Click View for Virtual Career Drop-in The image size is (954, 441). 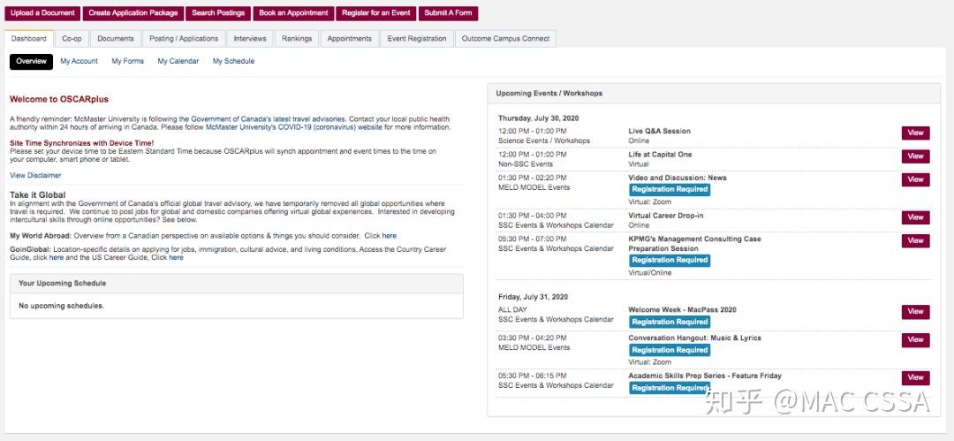click(x=915, y=217)
